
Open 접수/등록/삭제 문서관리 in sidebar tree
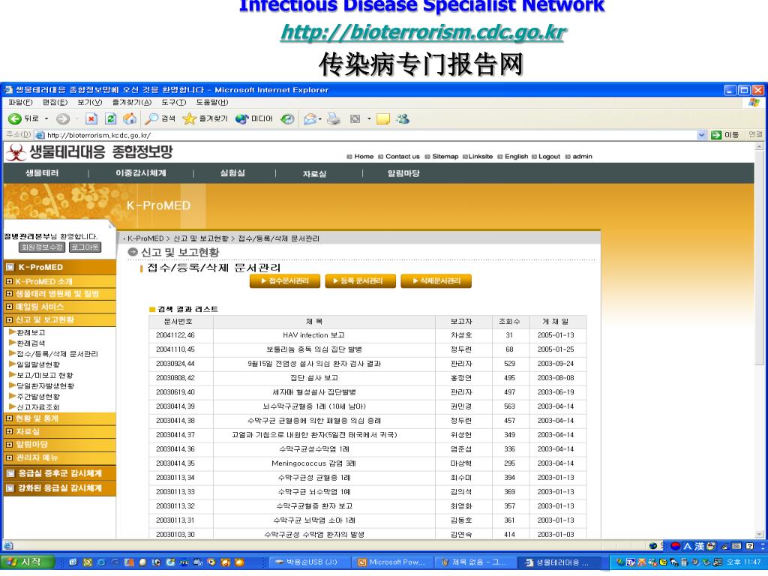click(57, 354)
